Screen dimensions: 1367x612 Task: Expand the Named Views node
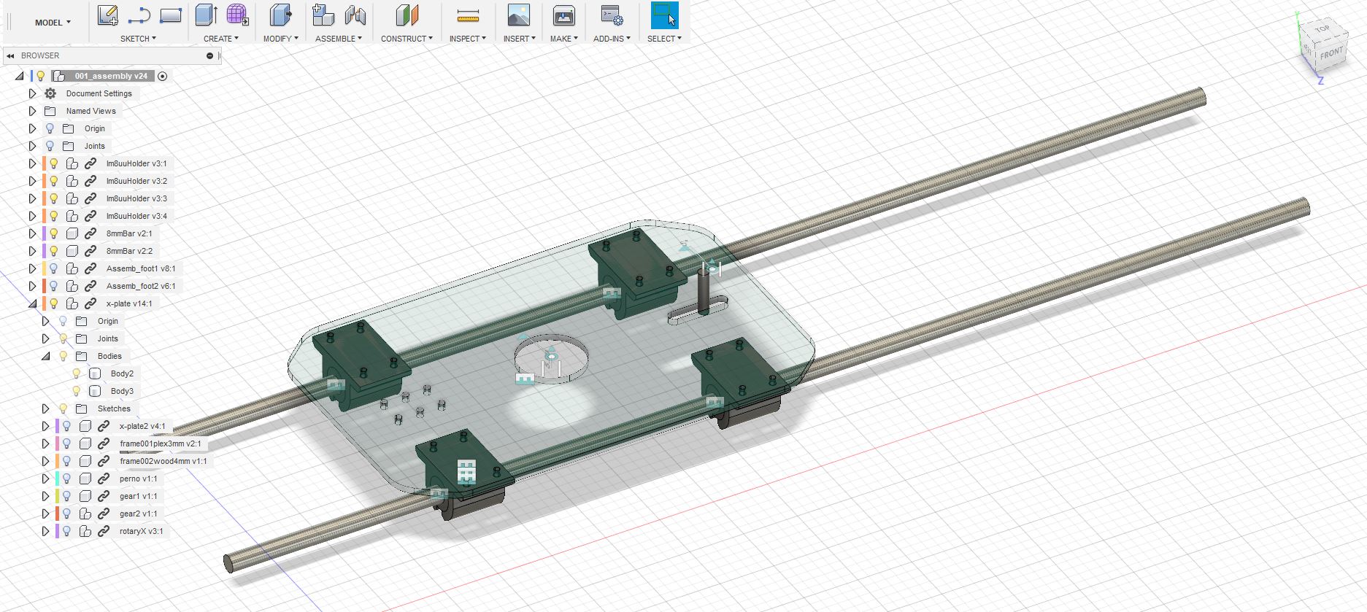coord(32,111)
